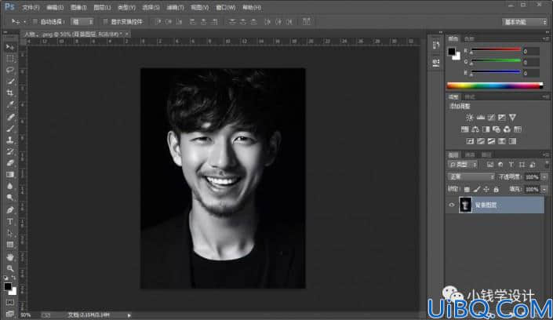Select the Eraser tool
The width and height of the screenshot is (553, 320).
point(10,163)
